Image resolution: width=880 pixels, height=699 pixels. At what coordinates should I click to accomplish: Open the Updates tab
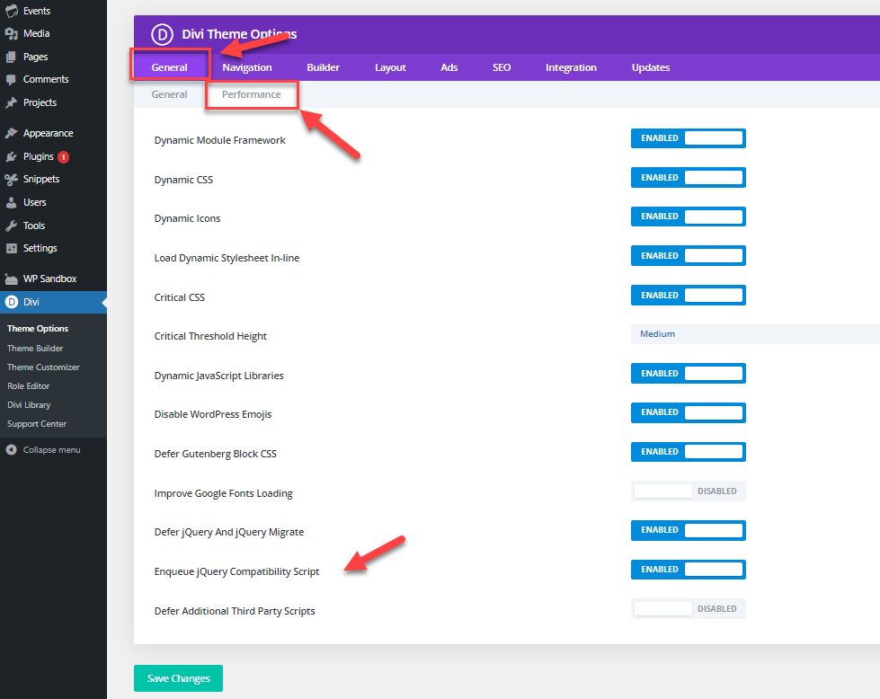point(651,67)
